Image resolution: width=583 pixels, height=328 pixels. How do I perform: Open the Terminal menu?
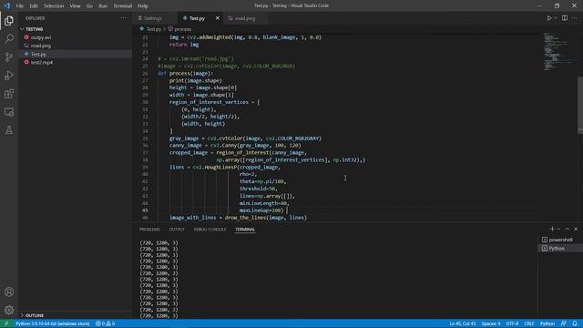point(122,6)
